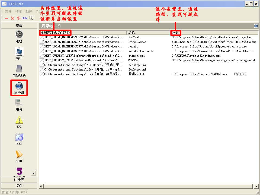Click the help question mark toolbar icon

pos(31,18)
